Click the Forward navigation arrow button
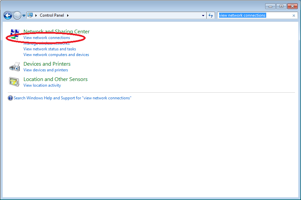 pyautogui.click(x=17, y=16)
